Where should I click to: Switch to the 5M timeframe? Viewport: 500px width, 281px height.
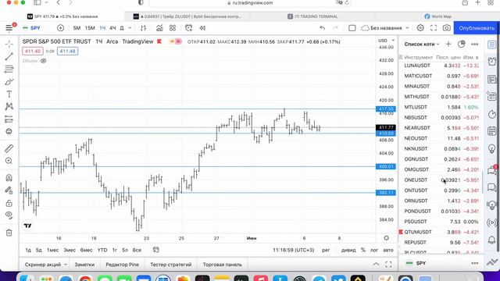tap(77, 28)
